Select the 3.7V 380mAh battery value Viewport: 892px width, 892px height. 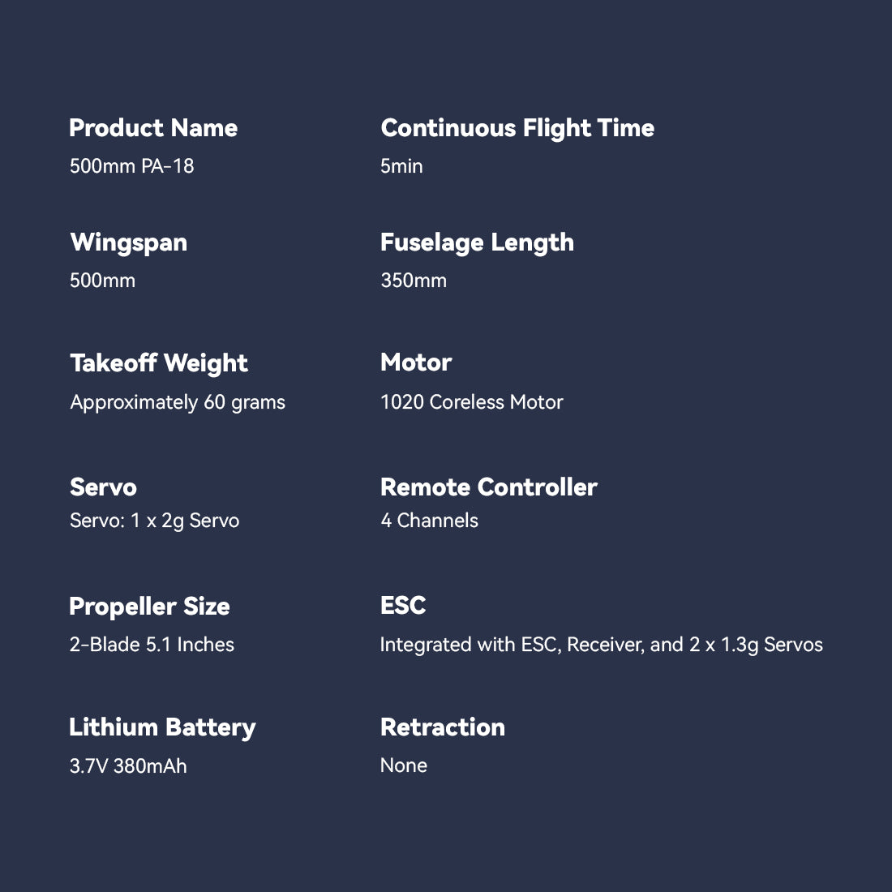(x=128, y=766)
